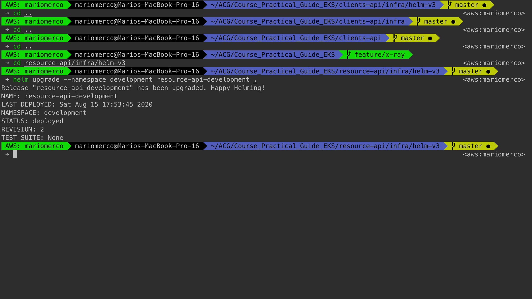Click the block cursor at the empty prompt

15,154
